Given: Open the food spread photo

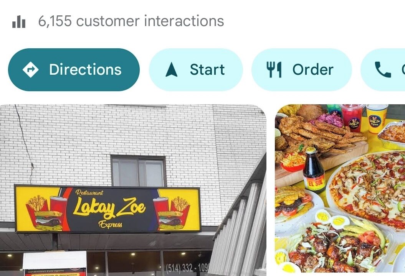Looking at the screenshot, I should [340, 188].
